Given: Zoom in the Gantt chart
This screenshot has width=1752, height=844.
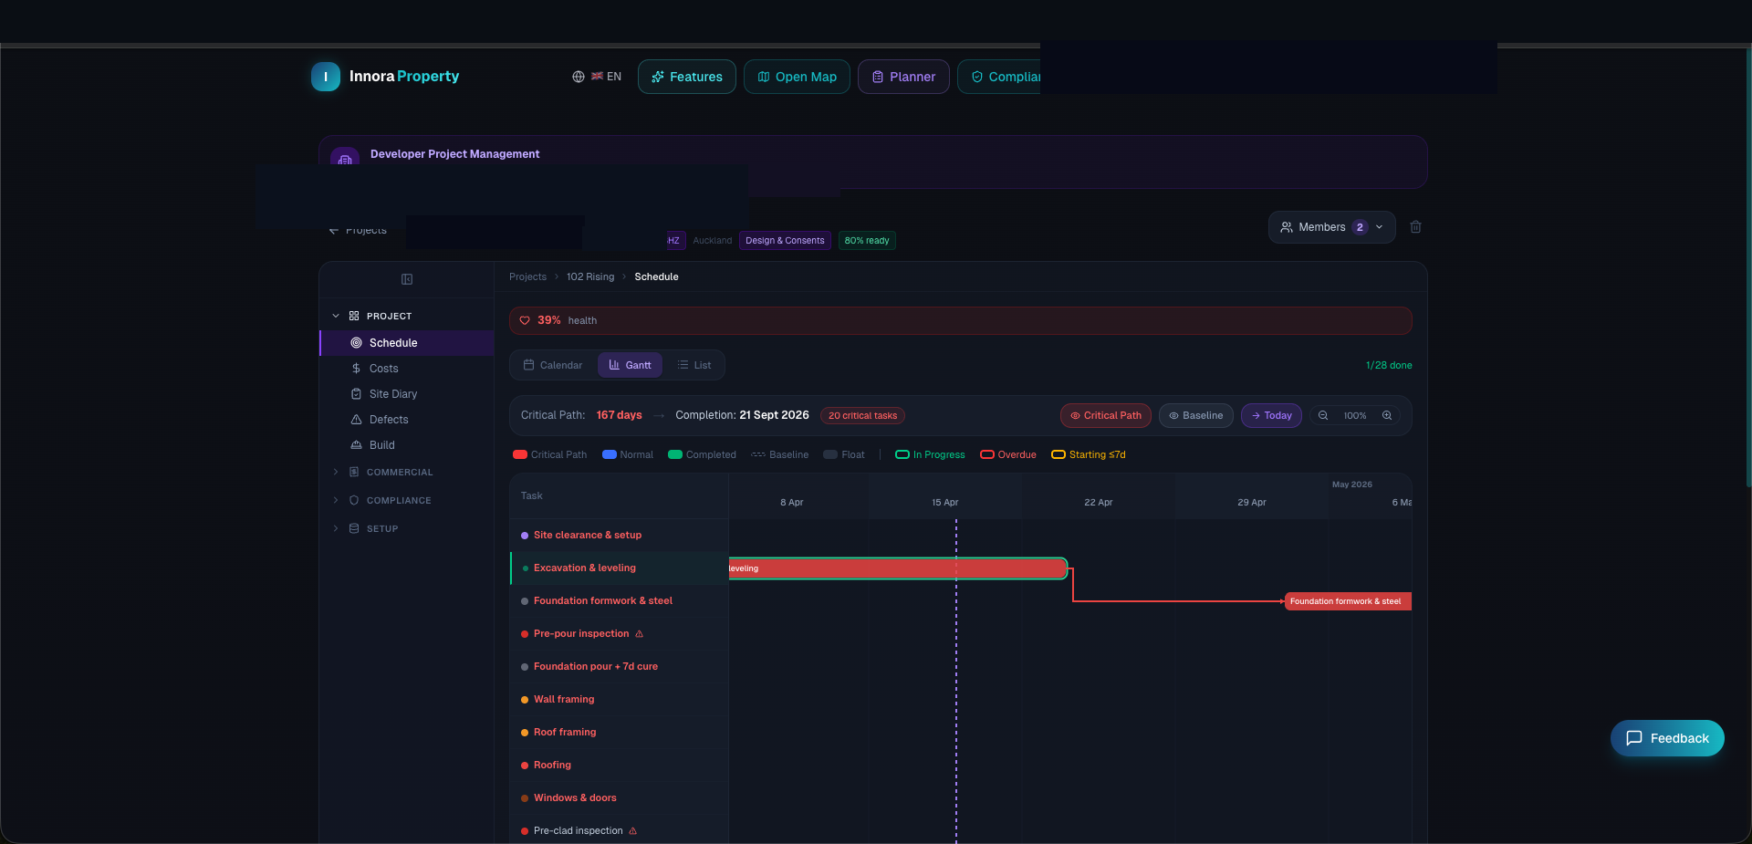Looking at the screenshot, I should [x=1387, y=415].
